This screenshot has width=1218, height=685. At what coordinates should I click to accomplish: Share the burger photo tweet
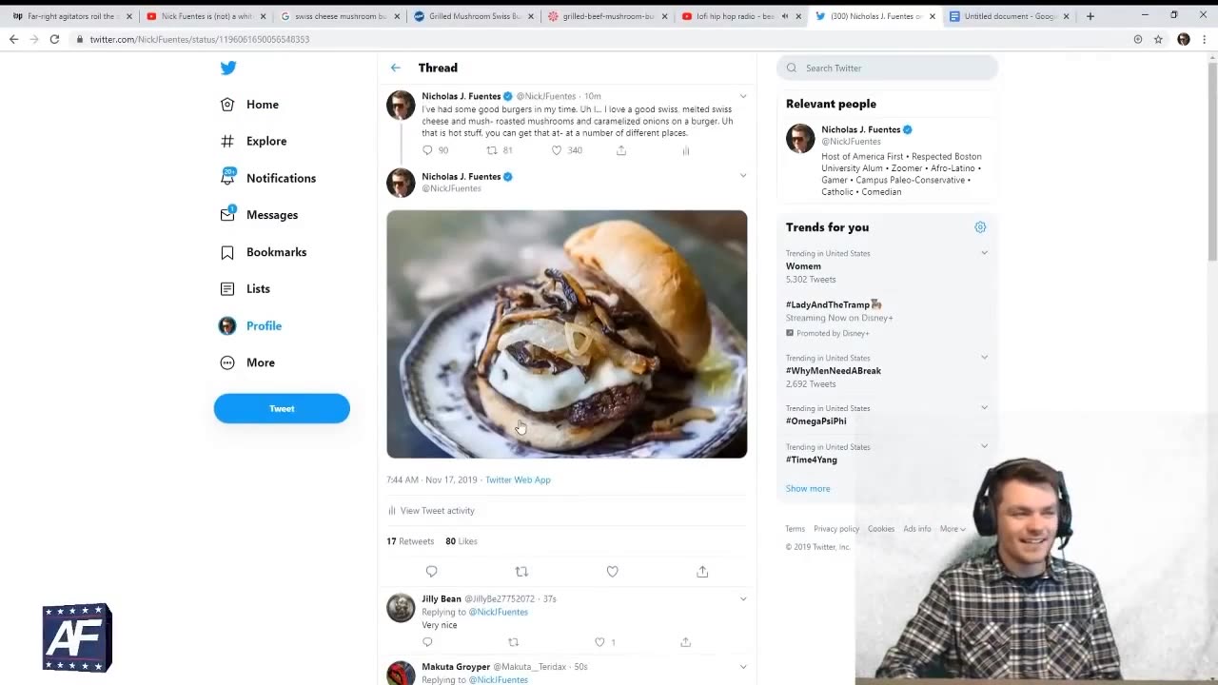pos(702,572)
